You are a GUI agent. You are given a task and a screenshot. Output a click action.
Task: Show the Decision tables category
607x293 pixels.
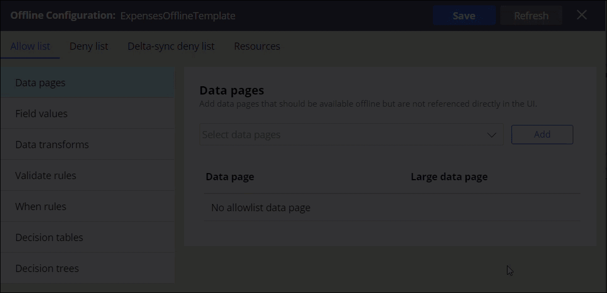[87, 237]
